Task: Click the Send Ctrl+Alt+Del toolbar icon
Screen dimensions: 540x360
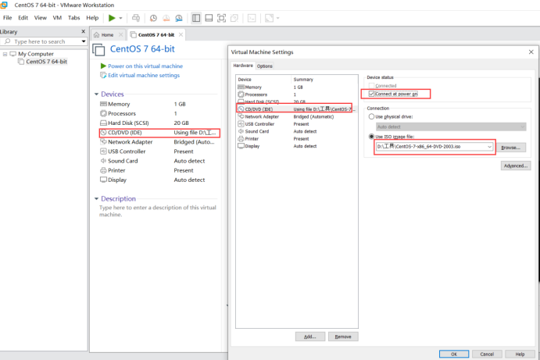Action: click(136, 17)
